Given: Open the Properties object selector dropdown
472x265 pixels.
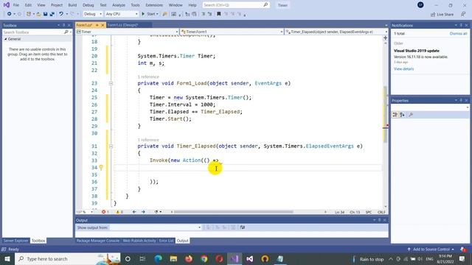Looking at the screenshot, I should pyautogui.click(x=430, y=107).
